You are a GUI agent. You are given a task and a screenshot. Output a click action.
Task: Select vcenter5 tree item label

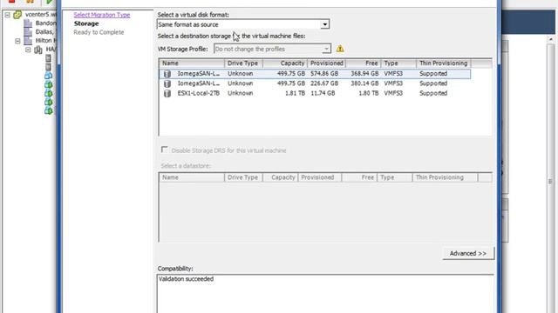pyautogui.click(x=41, y=15)
